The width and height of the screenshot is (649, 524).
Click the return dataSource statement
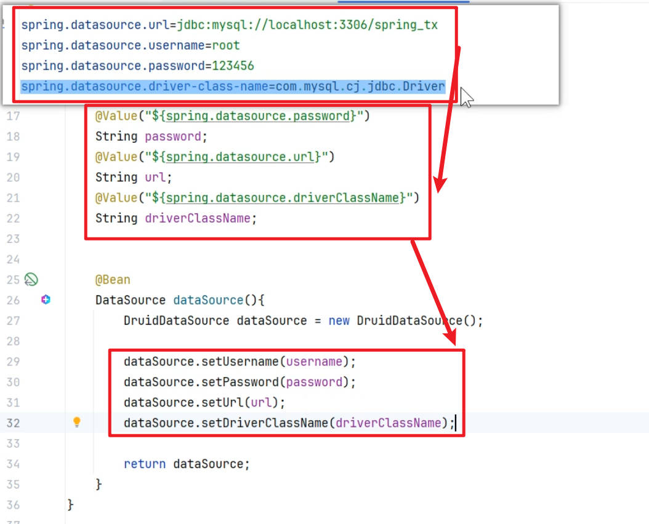click(x=187, y=464)
